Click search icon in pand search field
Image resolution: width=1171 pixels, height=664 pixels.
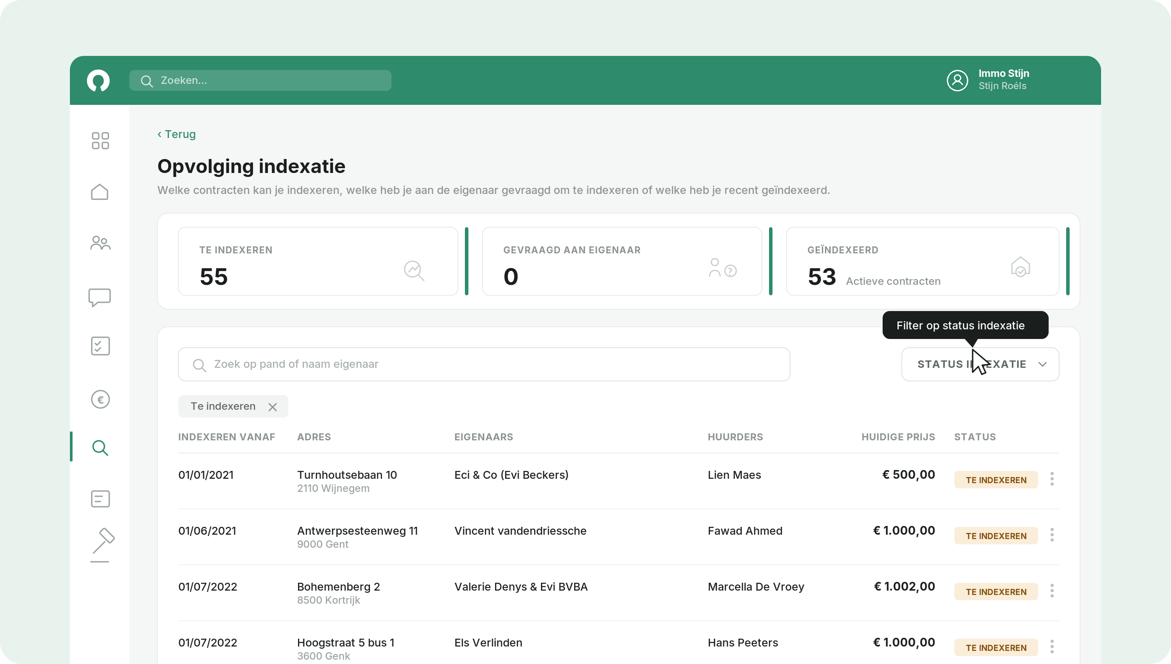point(199,364)
